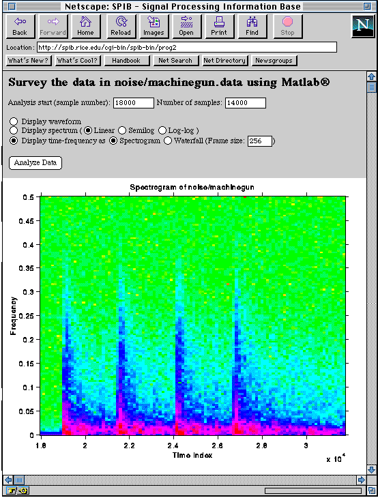Open the Newsgroups button

click(x=274, y=61)
